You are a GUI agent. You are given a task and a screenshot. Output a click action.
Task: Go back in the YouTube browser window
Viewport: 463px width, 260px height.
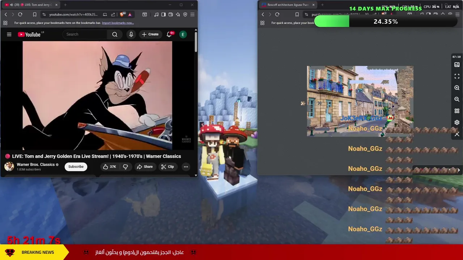tap(6, 14)
